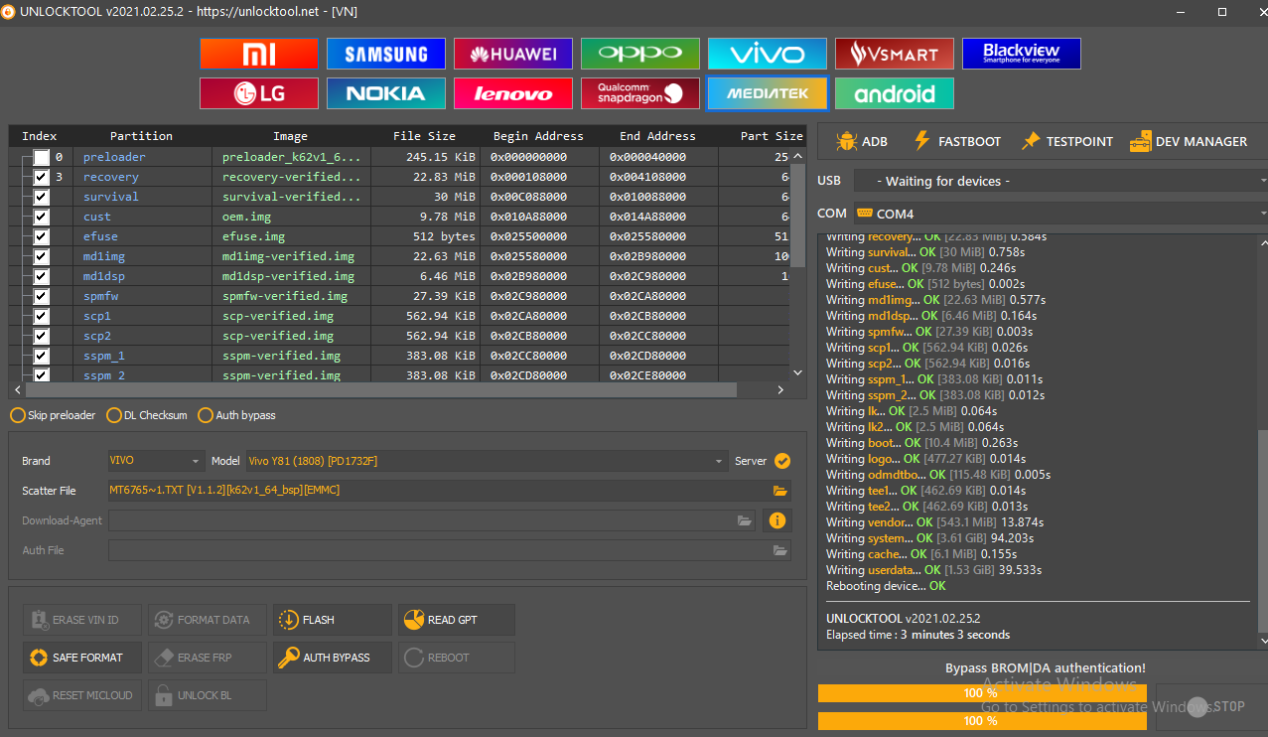Click the Index column header
The image size is (1268, 737).
click(x=40, y=136)
